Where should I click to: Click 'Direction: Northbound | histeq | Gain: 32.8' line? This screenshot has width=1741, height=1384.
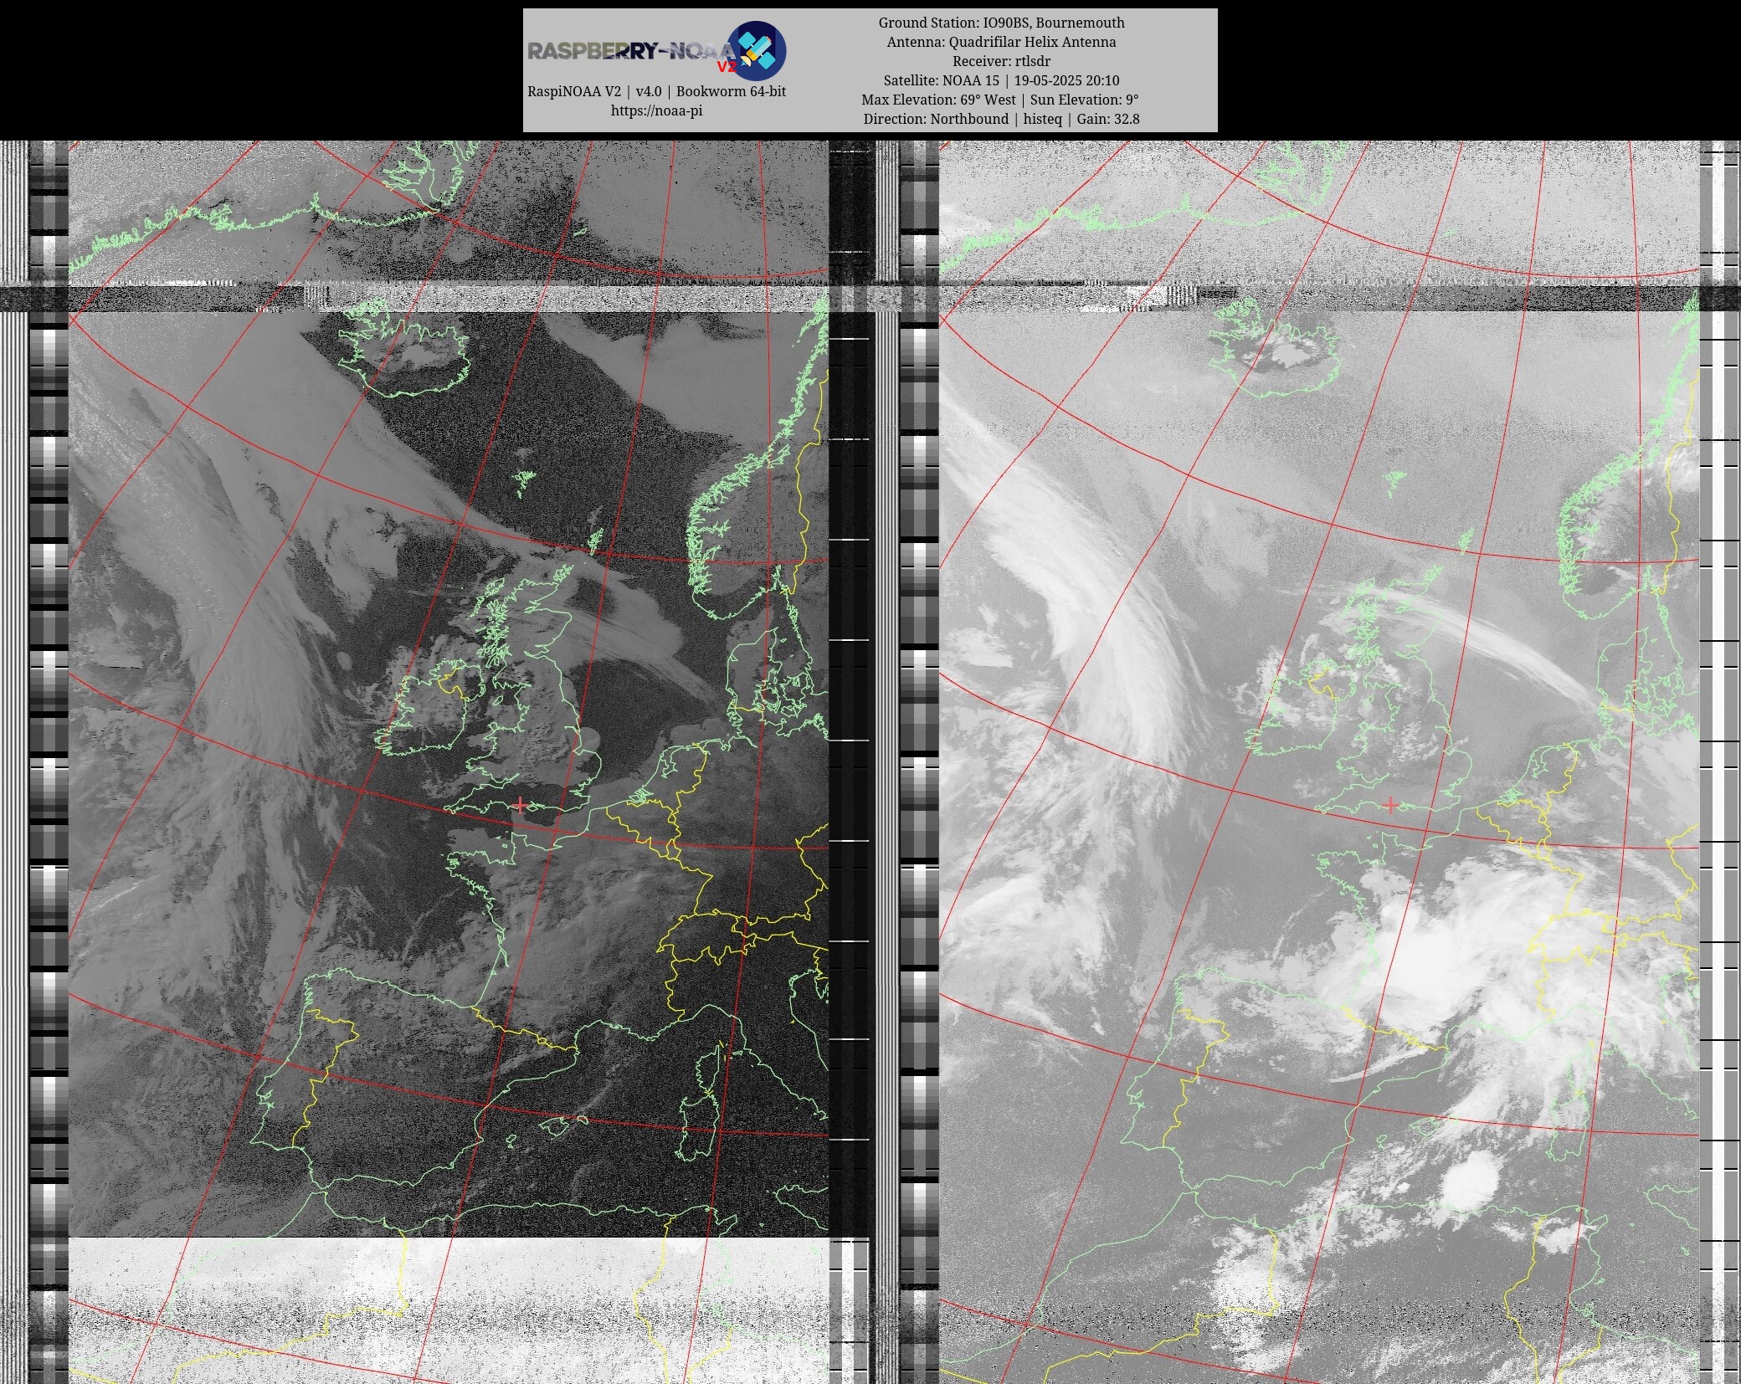[1001, 119]
